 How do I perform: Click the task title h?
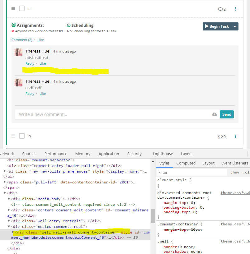tap(29, 136)
